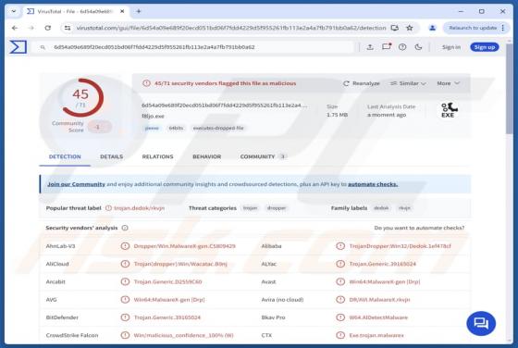Click the Join our Community link
The width and height of the screenshot is (518, 348).
point(76,184)
